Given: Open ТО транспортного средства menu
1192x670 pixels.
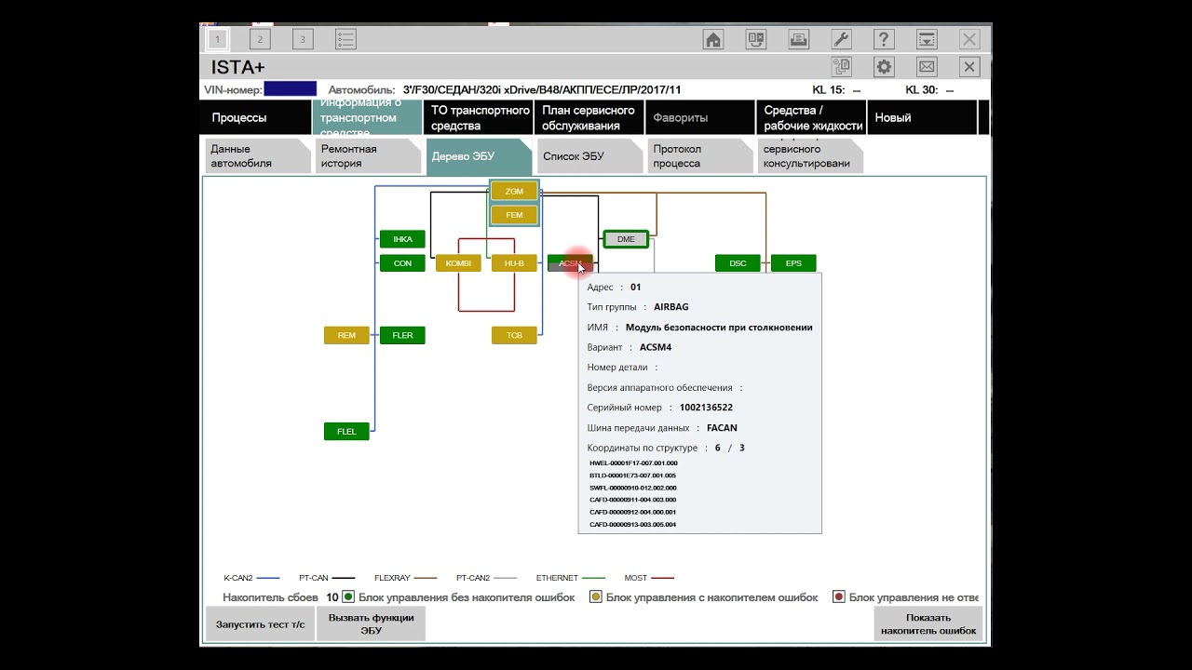Looking at the screenshot, I should point(478,117).
